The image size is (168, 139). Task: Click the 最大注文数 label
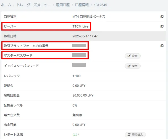[x=12, y=115]
